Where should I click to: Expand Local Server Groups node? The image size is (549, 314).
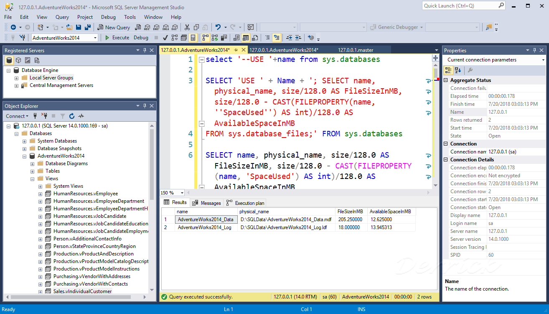pos(15,77)
